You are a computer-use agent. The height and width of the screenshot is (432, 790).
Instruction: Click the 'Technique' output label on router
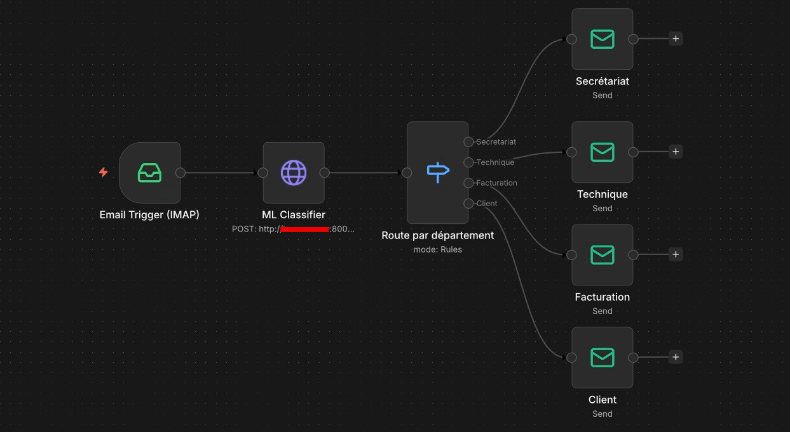496,162
